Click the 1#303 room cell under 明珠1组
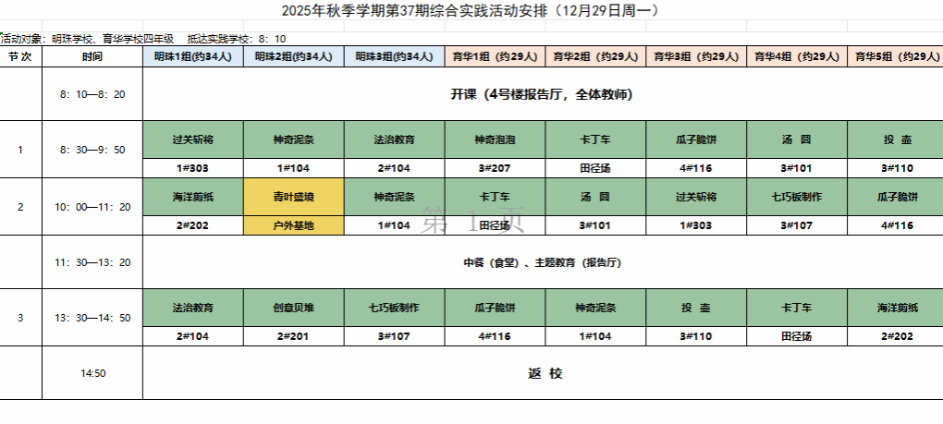 coord(193,168)
